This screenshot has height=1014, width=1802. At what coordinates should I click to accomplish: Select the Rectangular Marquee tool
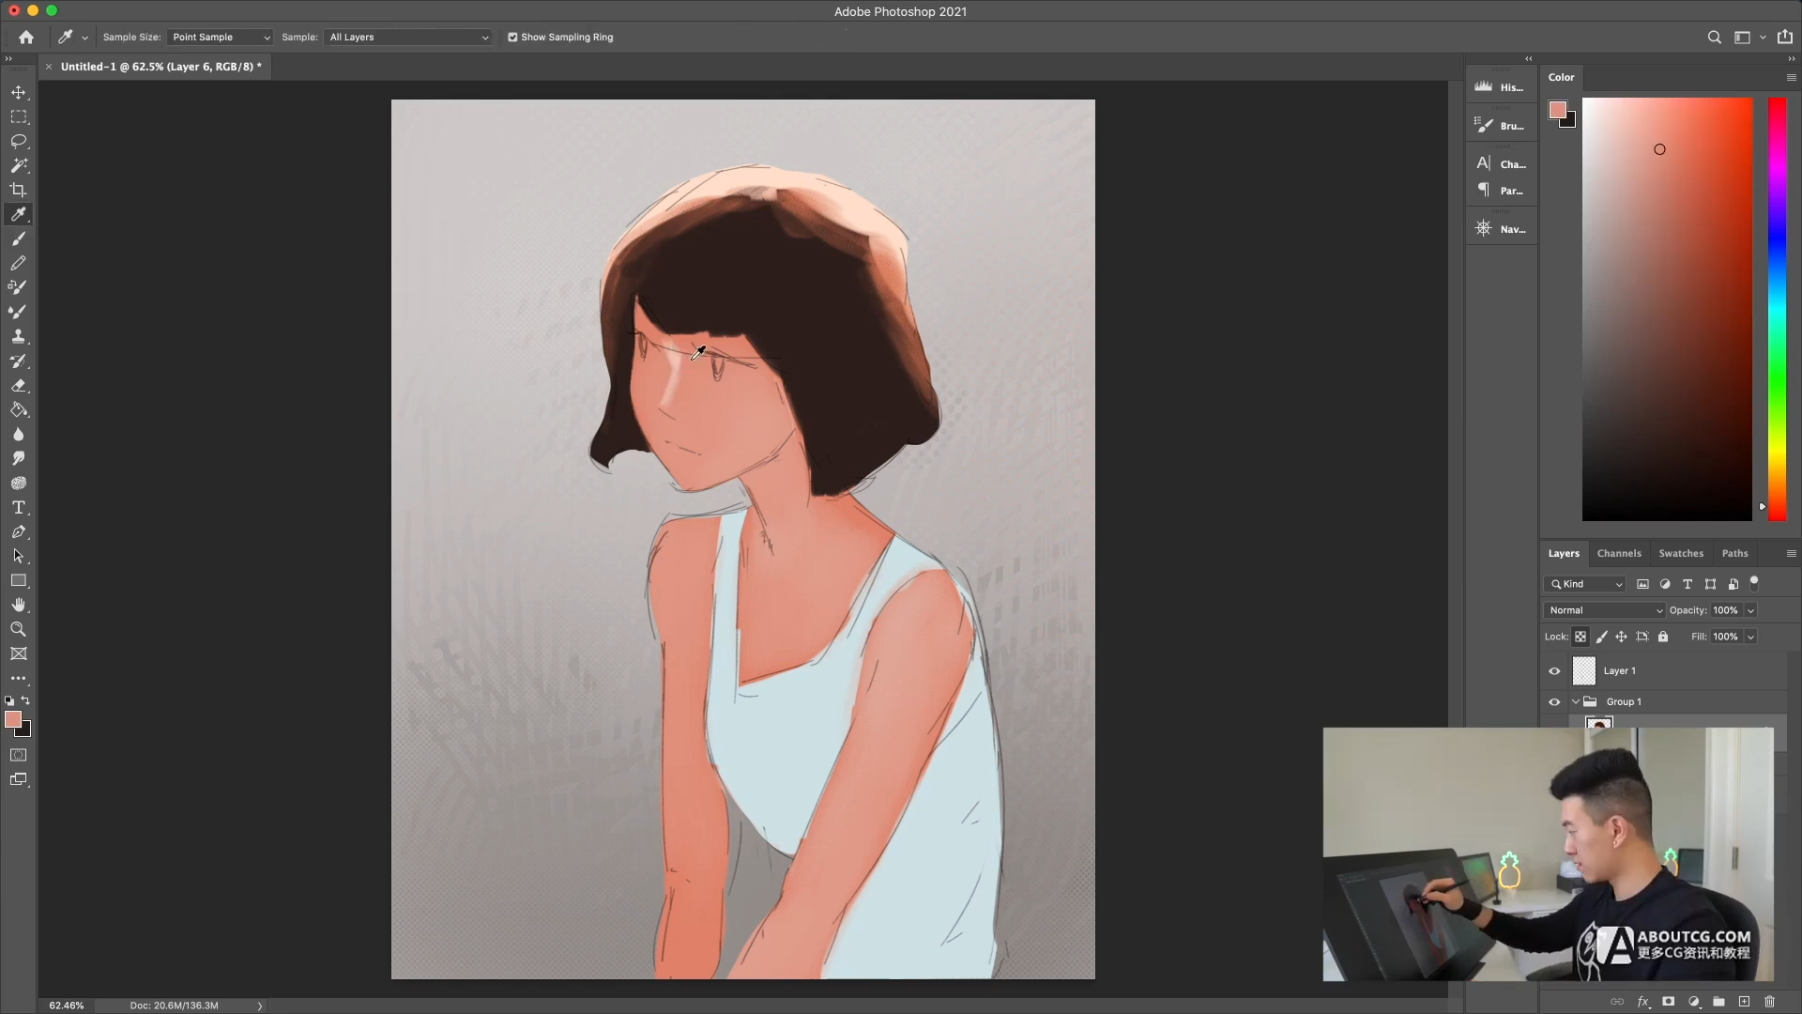(x=18, y=116)
